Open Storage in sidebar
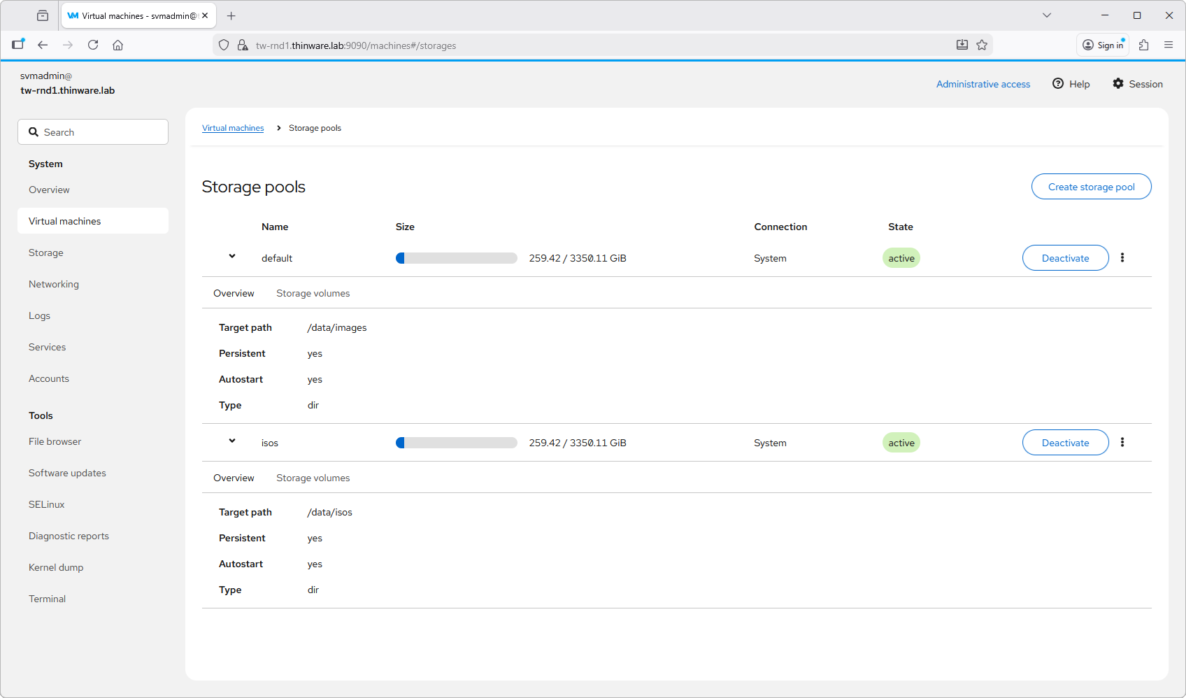 [x=93, y=252]
